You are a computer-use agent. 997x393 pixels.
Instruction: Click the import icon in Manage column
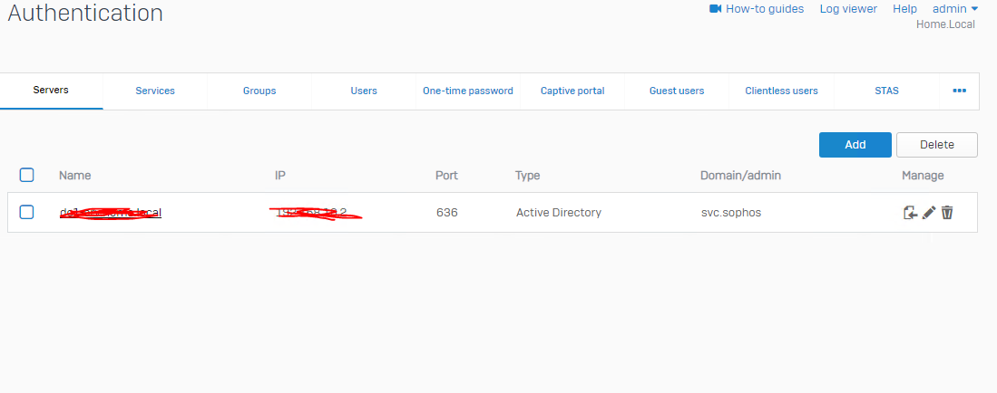[911, 213]
